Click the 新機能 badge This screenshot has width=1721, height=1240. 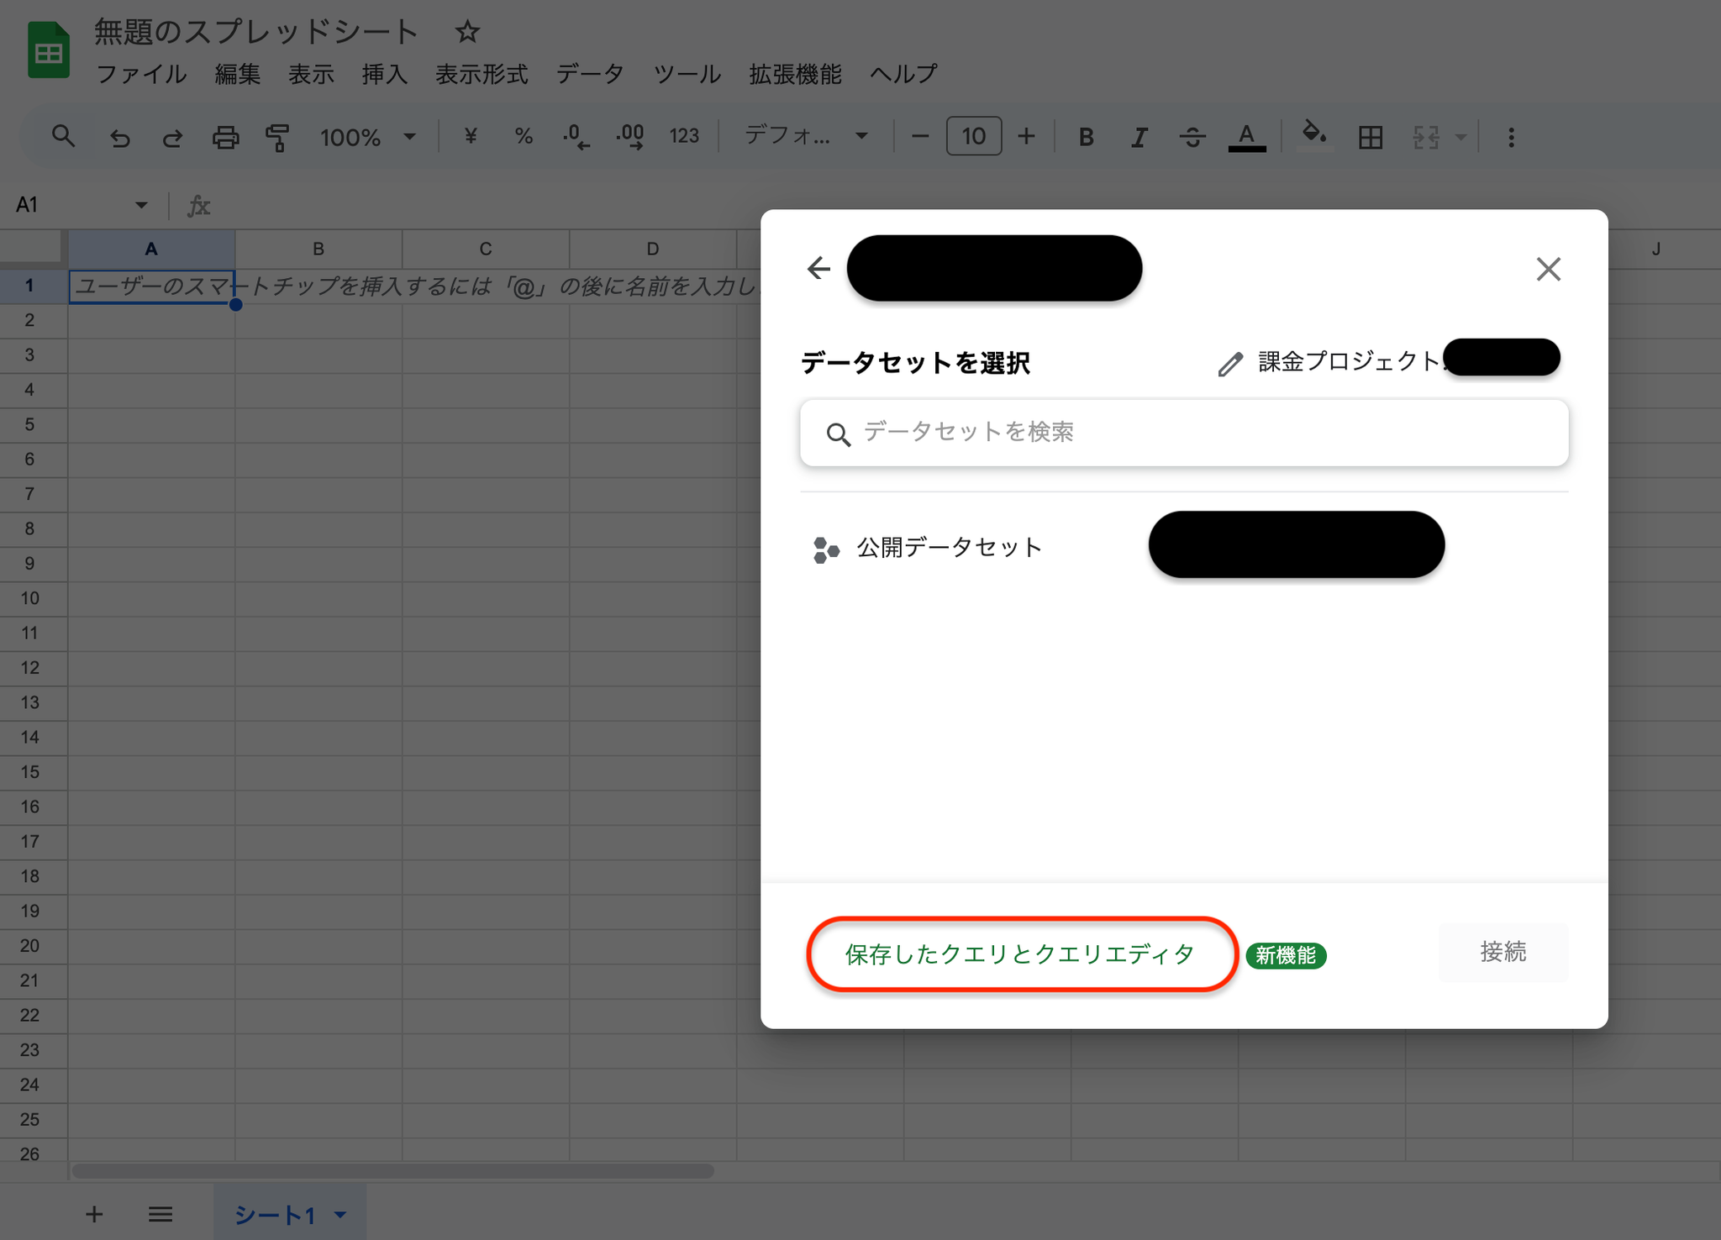coord(1286,955)
